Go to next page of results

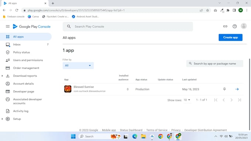coord(231,100)
